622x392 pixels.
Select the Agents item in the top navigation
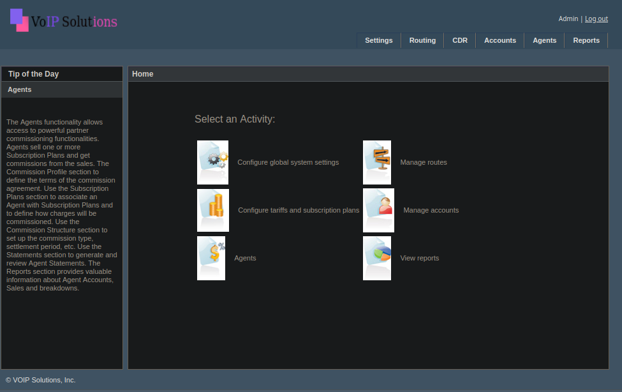(x=544, y=40)
